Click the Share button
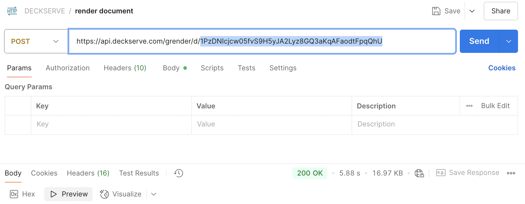The image size is (525, 204). (x=501, y=11)
